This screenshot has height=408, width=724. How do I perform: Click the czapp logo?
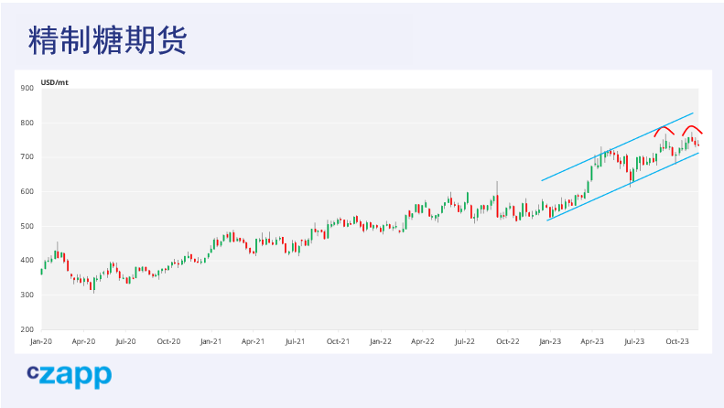69,374
